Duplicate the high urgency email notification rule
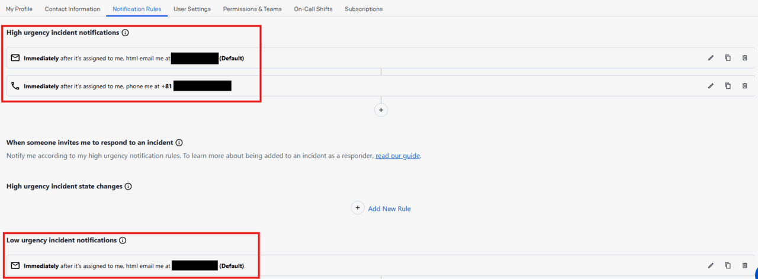Screen dimensions: 758x279 pyautogui.click(x=728, y=58)
